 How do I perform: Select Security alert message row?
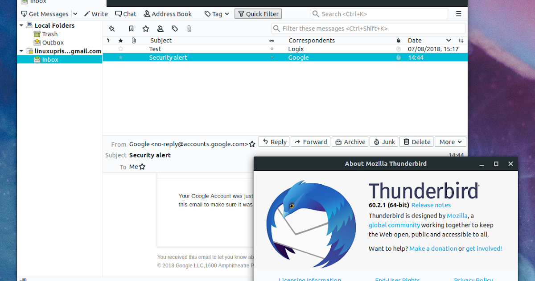pos(285,58)
